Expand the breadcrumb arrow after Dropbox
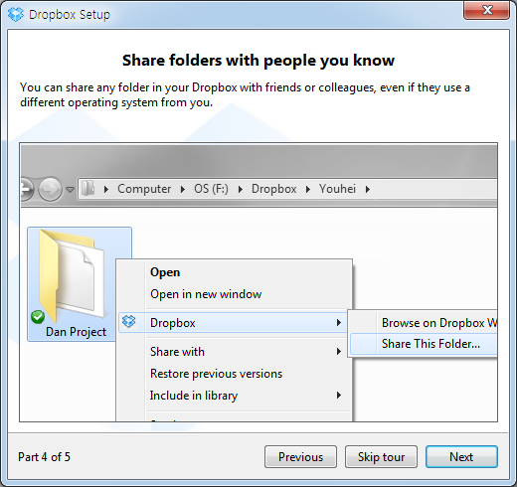This screenshot has width=517, height=487. pyautogui.click(x=308, y=189)
